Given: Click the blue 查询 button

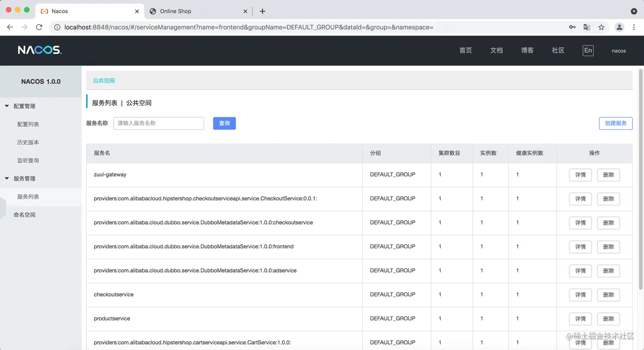Looking at the screenshot, I should 224,123.
